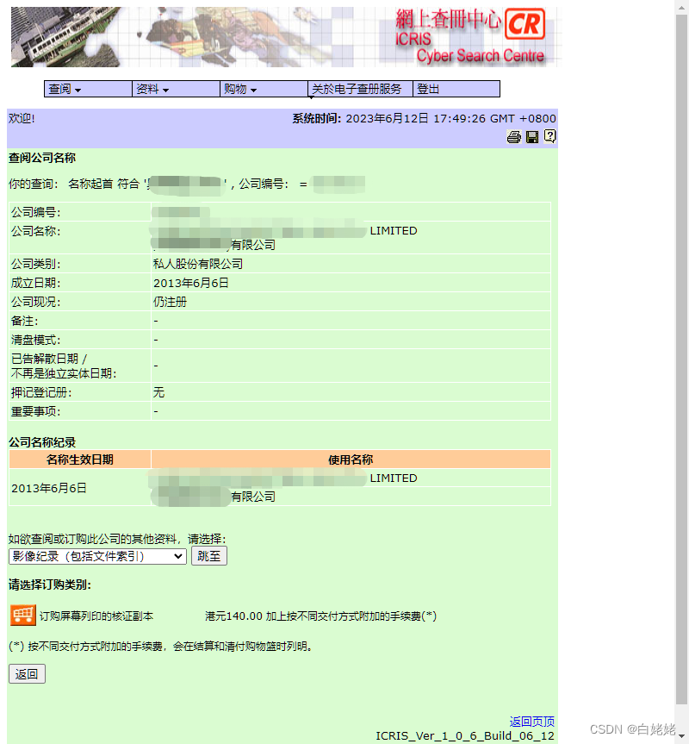
Task: Click the 跳至 button
Action: pos(209,555)
